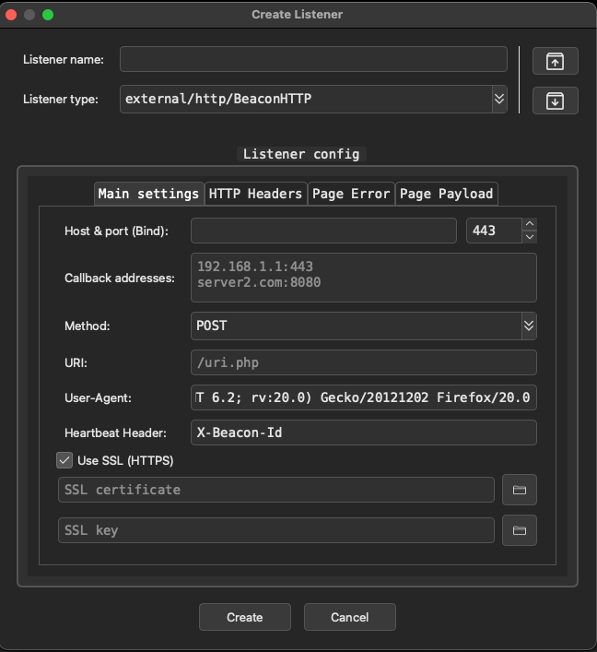Image resolution: width=597 pixels, height=652 pixels.
Task: Focus the URI input field
Action: click(364, 362)
